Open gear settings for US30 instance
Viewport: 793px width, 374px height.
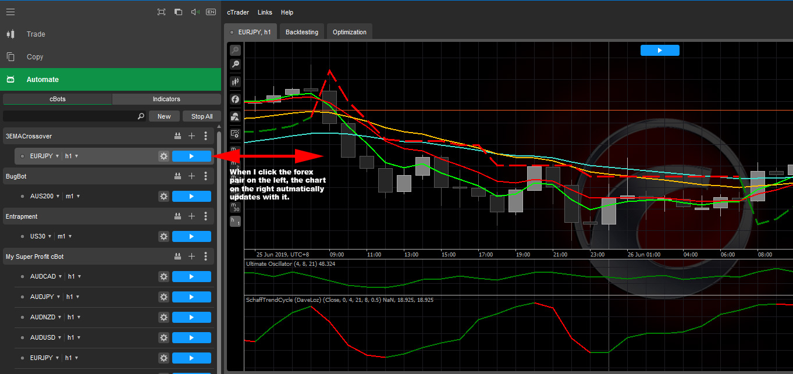163,236
